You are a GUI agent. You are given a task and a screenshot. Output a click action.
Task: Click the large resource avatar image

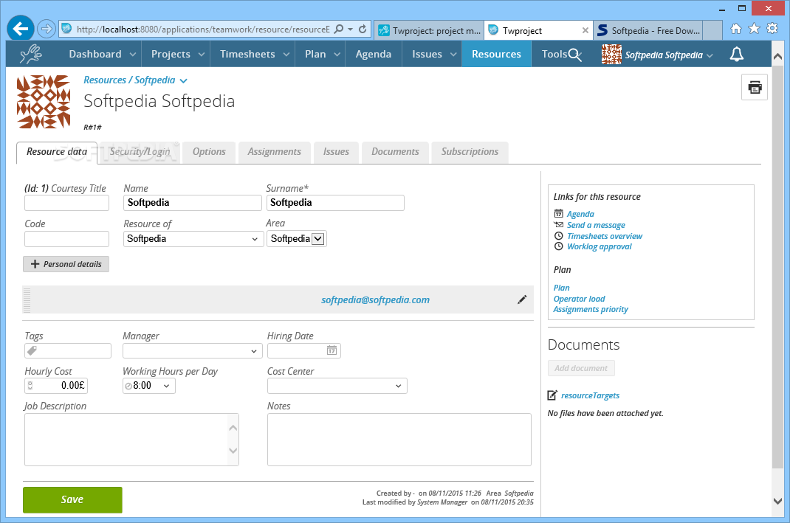point(44,103)
